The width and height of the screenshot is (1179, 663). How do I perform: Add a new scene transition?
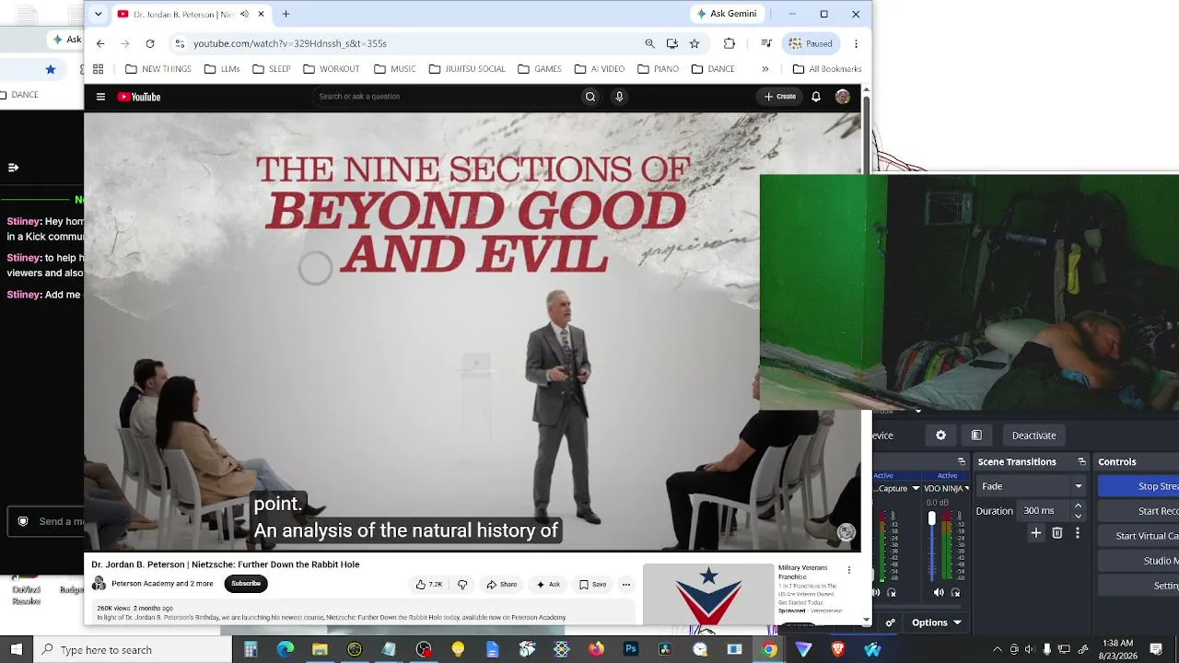pyautogui.click(x=1036, y=533)
